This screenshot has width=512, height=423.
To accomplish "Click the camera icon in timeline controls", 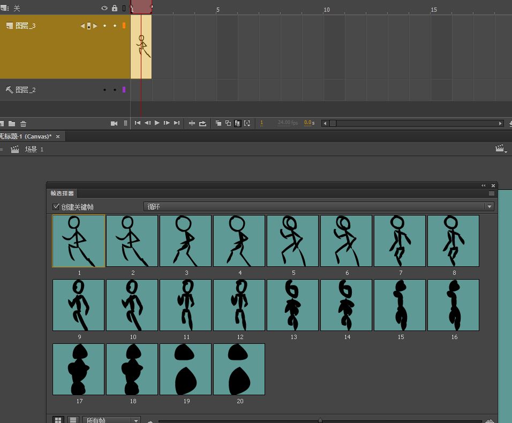I will (114, 124).
